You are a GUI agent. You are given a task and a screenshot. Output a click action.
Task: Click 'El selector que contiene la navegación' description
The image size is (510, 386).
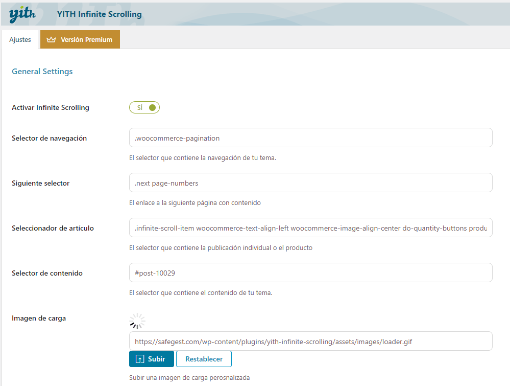coord(203,157)
